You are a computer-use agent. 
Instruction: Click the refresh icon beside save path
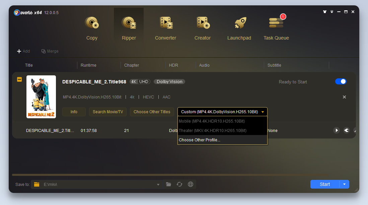pos(179,184)
